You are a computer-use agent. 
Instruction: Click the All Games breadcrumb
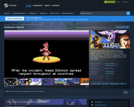click(7, 24)
